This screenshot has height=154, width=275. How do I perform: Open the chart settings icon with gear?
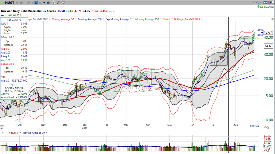pyautogui.click(x=54, y=3)
